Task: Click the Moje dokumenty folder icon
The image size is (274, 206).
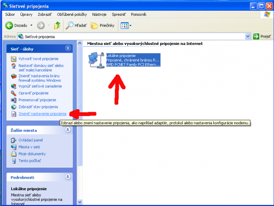Action: click(x=14, y=154)
